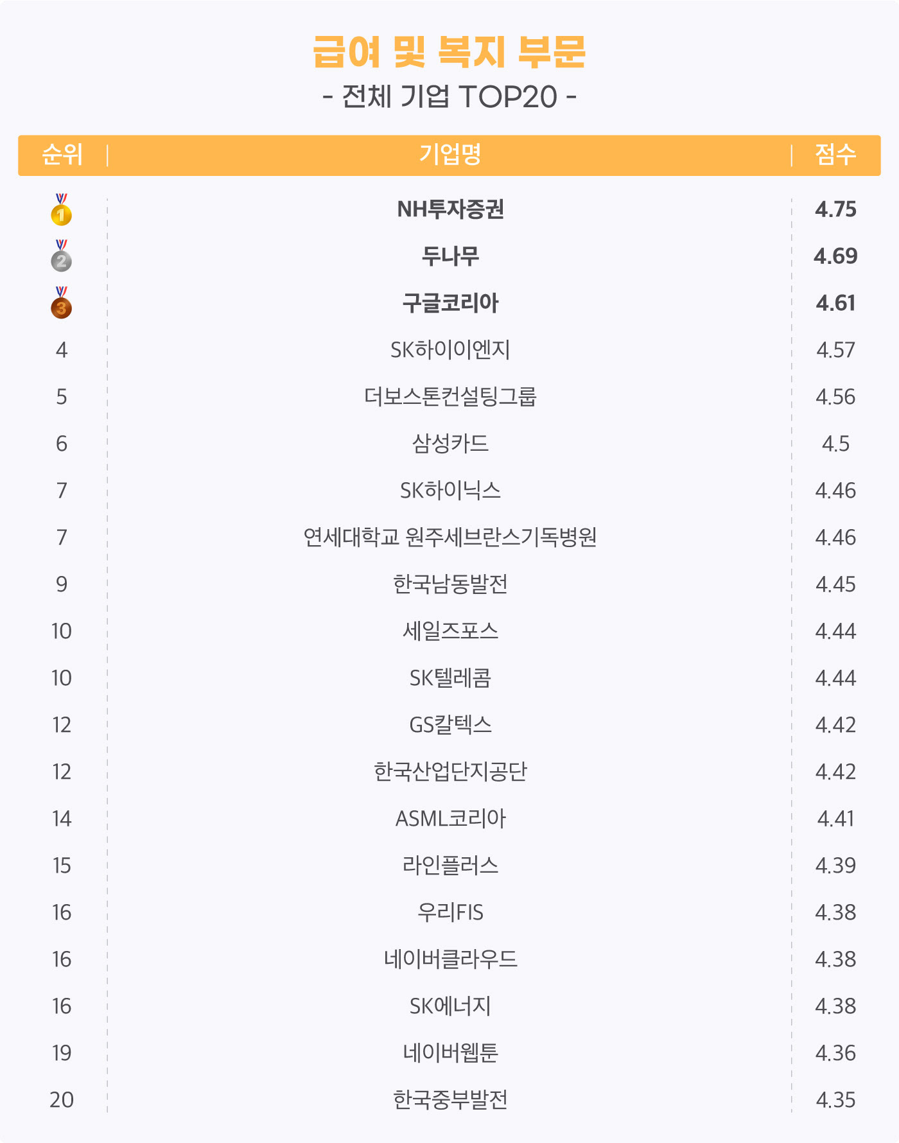Click the 4.75 score of NH투자증권
The height and width of the screenshot is (1143, 899).
click(835, 209)
